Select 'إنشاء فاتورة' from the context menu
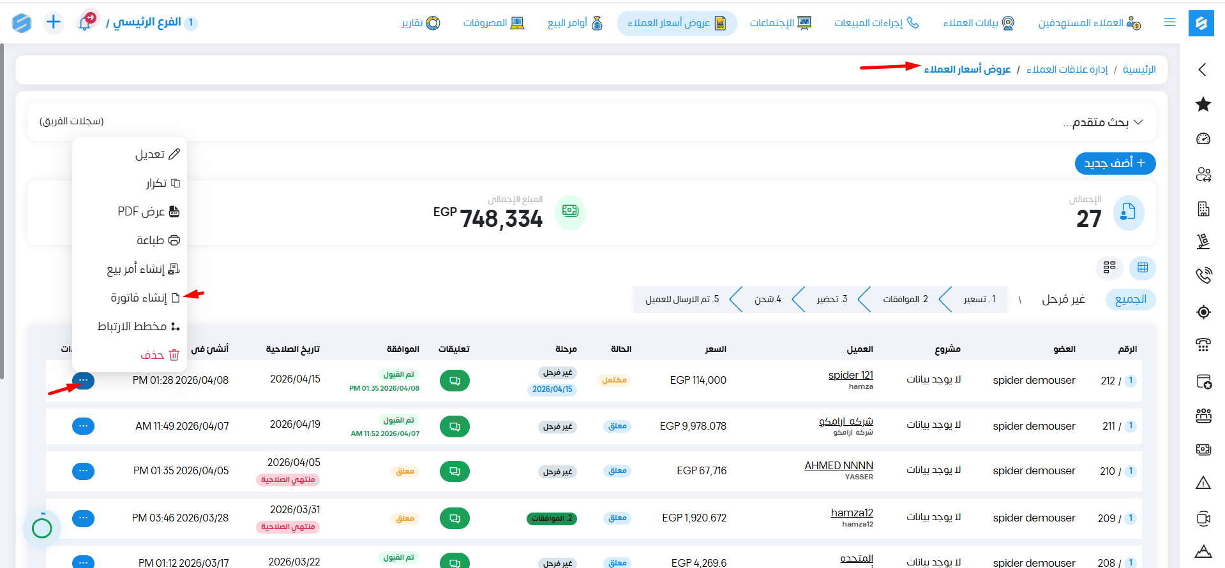This screenshot has width=1225, height=568. point(144,298)
